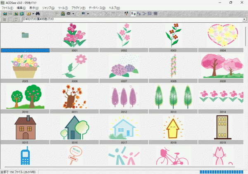
Task: Click the 156 ファイル status bar text
Action: pyautogui.click(x=18, y=172)
